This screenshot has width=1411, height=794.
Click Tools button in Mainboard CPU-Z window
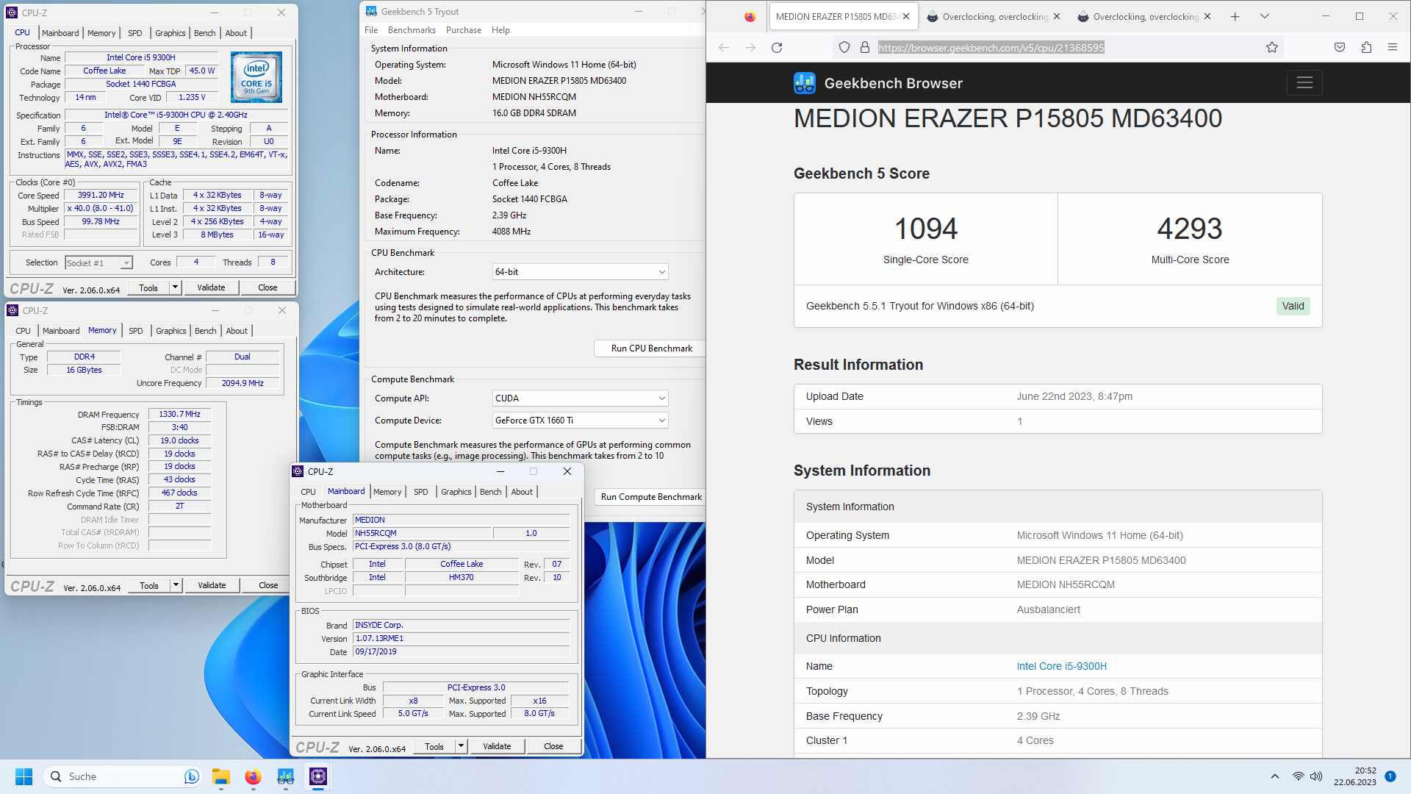434,746
